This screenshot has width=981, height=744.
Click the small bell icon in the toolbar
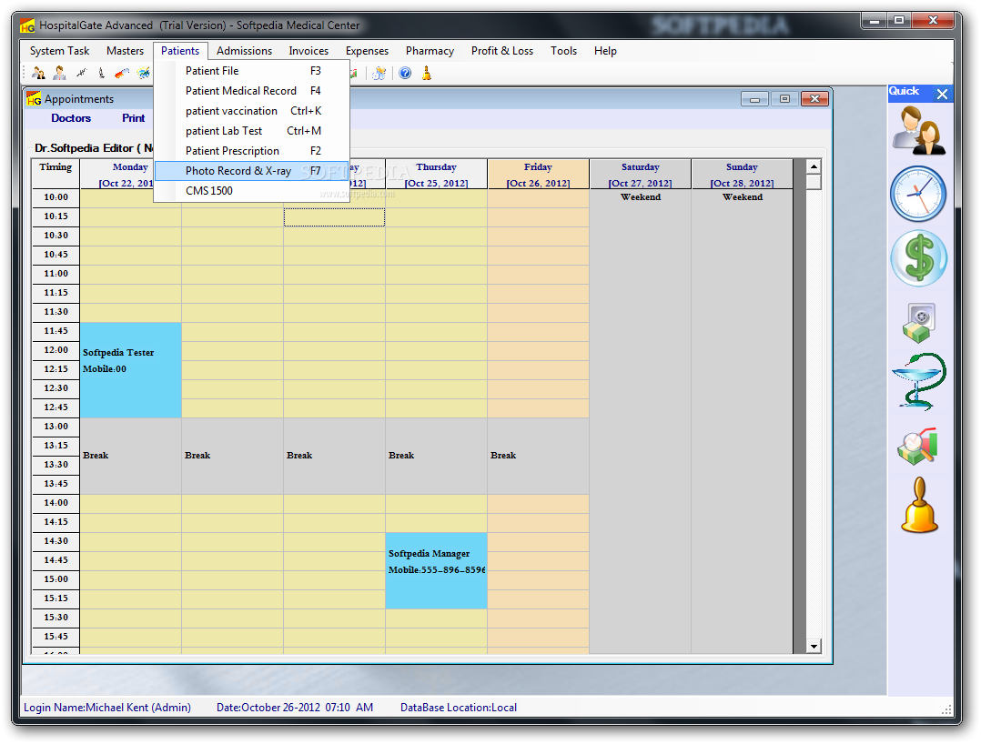427,73
